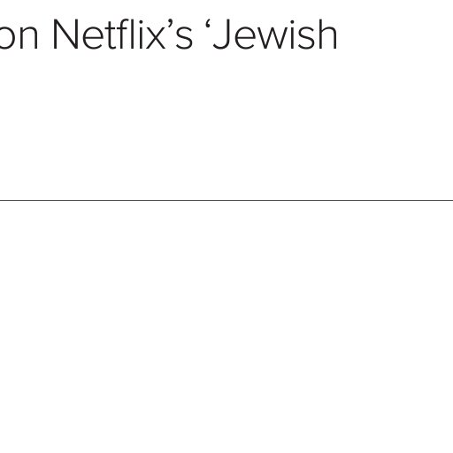Click the partially visible word "on"
Viewport: 453px width, 453px height.
pyautogui.click(x=19, y=38)
